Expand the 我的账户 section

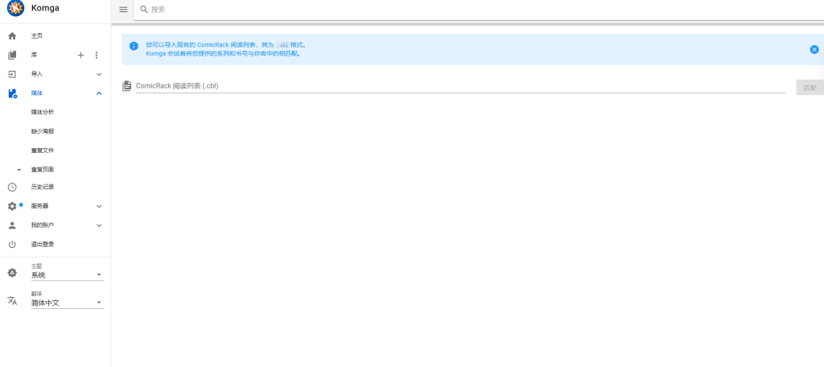99,225
